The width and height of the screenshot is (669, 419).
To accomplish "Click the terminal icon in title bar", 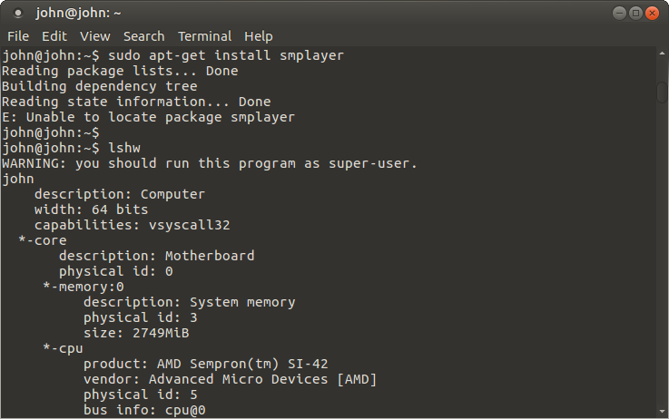I will 17,14.
